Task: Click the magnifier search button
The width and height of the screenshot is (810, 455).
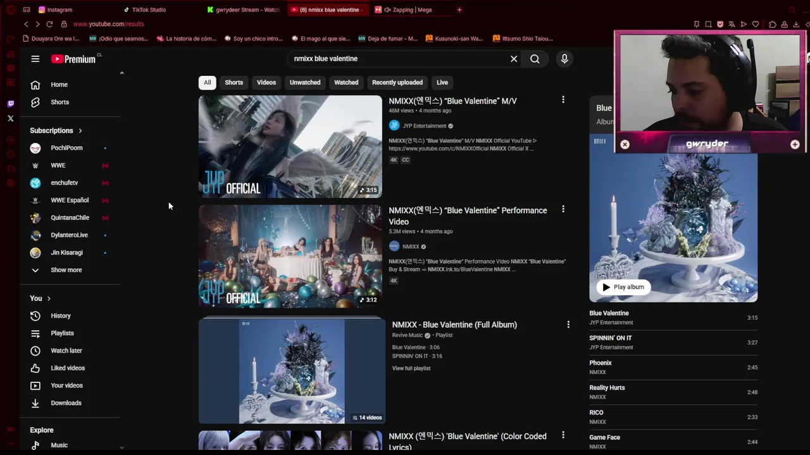Action: tap(535, 59)
